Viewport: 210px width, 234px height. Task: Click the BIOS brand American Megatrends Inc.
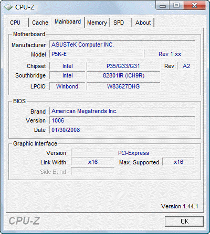pyautogui.click(x=122, y=111)
